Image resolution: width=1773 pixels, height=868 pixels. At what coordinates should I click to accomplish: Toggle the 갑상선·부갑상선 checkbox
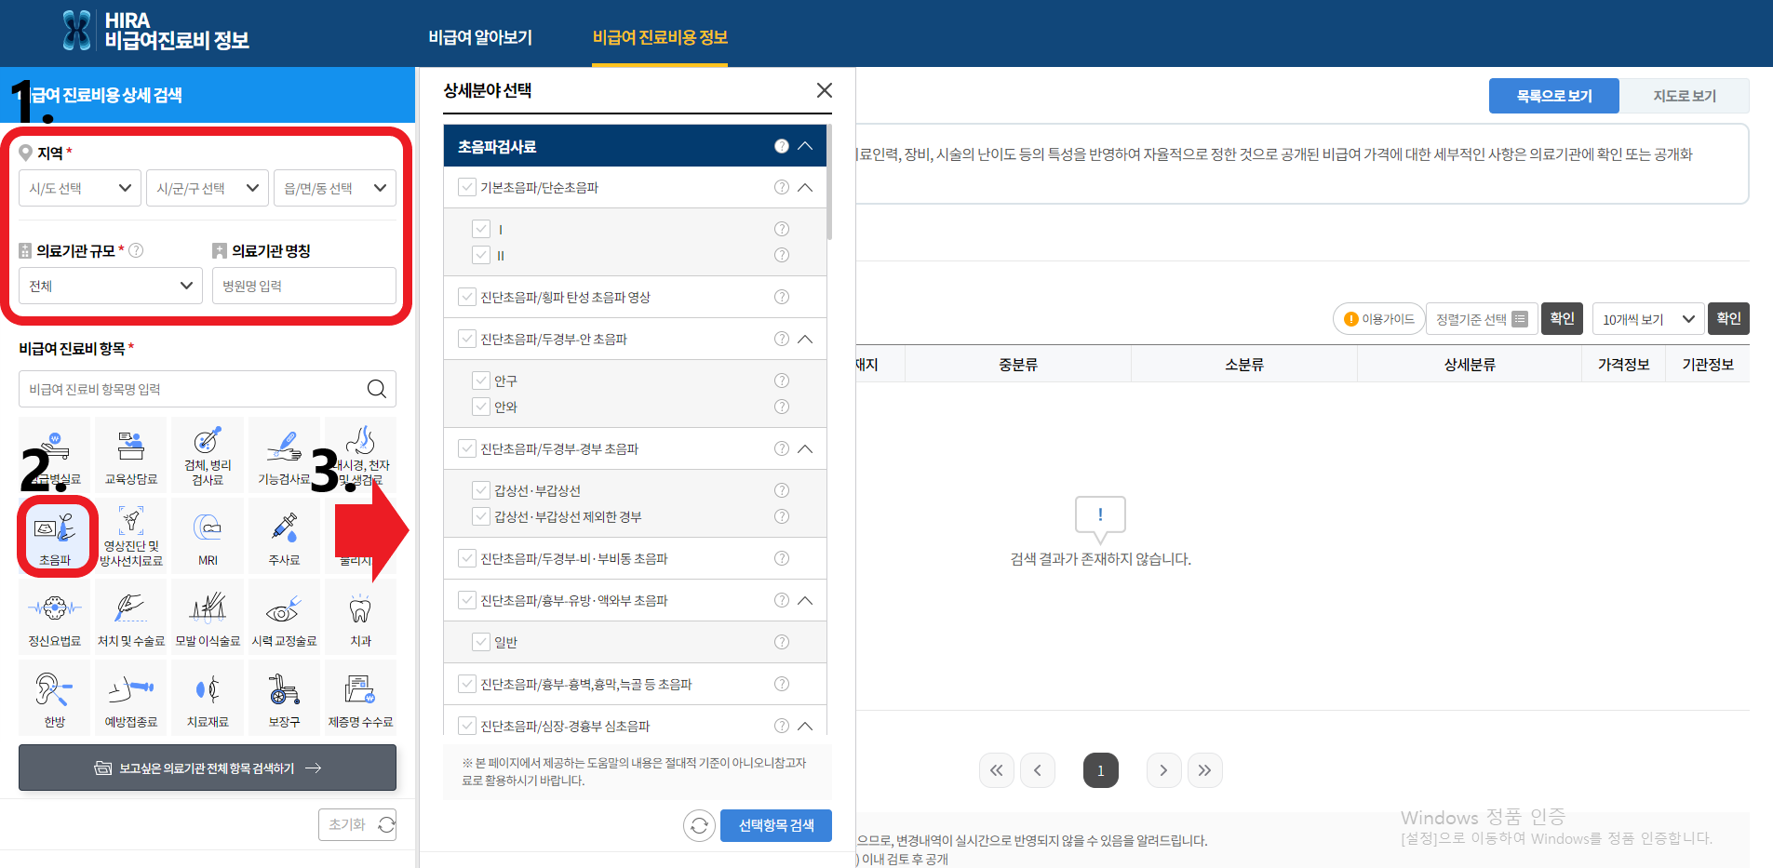(x=481, y=490)
